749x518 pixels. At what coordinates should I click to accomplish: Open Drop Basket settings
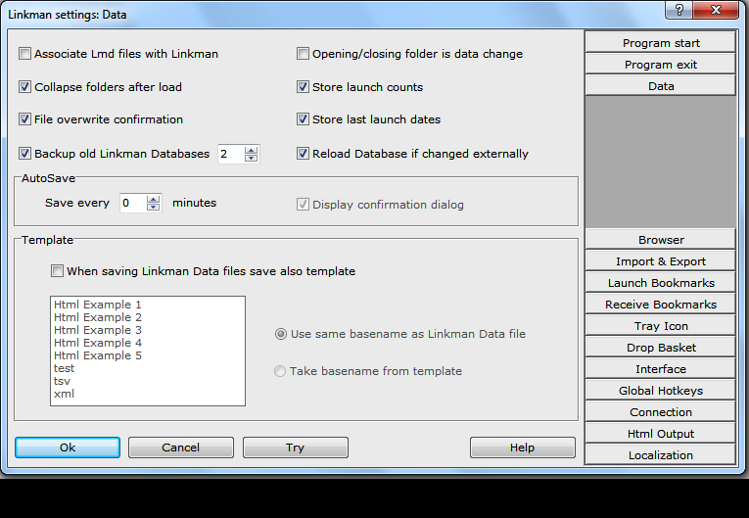click(661, 348)
